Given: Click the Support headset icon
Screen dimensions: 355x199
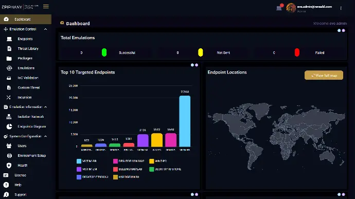Looking at the screenshot, I should [x=6, y=194].
